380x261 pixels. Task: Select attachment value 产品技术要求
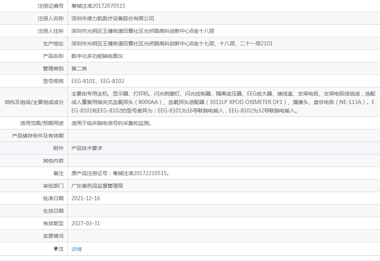pyautogui.click(x=87, y=148)
